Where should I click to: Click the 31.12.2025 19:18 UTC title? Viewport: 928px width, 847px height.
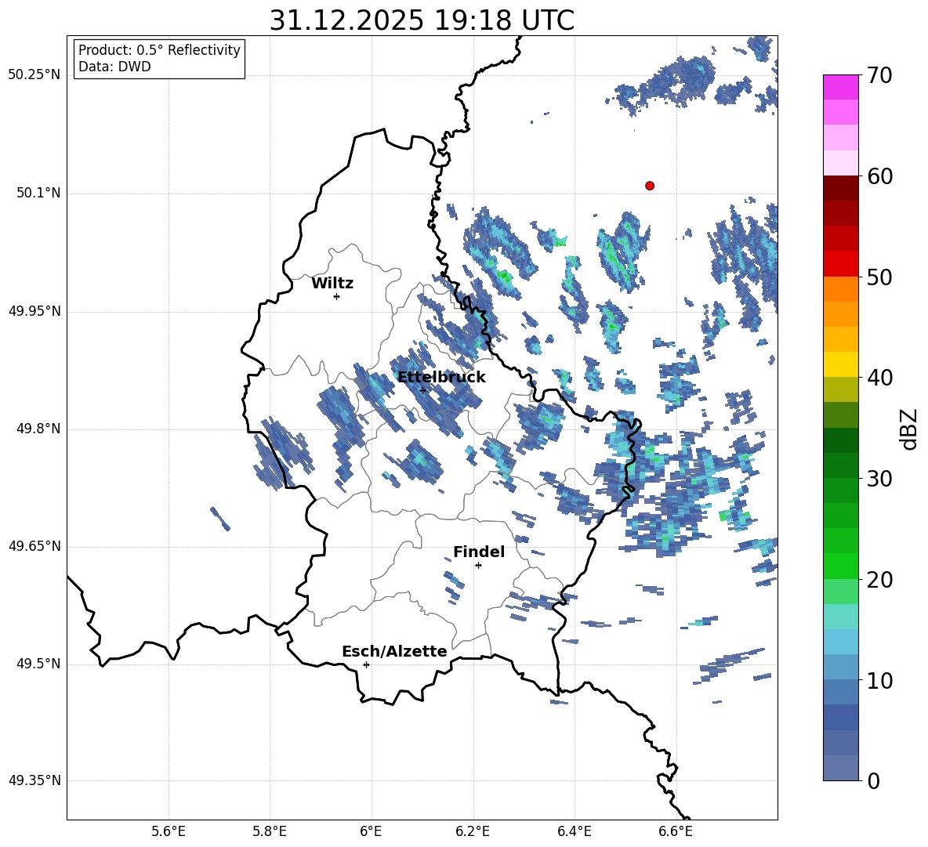click(422, 20)
